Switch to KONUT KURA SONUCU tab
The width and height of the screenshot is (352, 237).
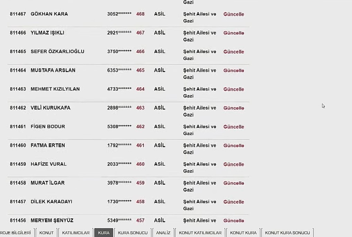click(287, 233)
